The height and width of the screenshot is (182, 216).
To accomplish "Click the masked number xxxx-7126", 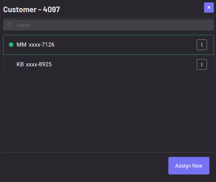I will click(42, 45).
